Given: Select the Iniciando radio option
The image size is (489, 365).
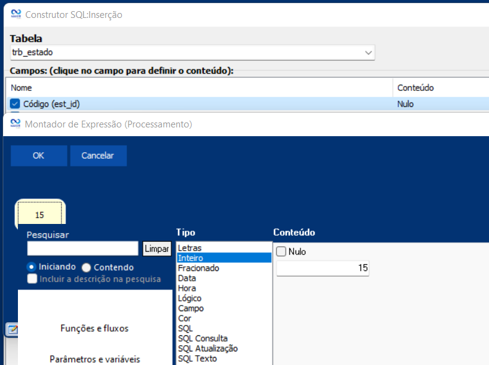Looking at the screenshot, I should (x=32, y=267).
